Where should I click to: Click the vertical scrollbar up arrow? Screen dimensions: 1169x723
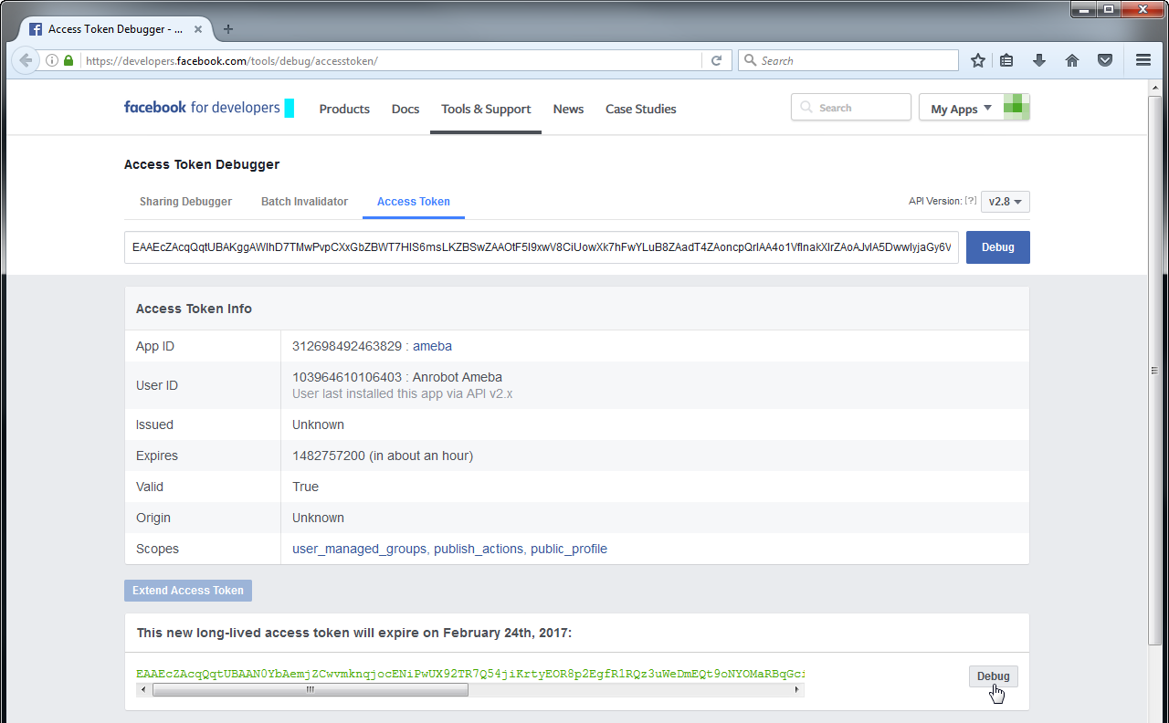click(x=1155, y=87)
